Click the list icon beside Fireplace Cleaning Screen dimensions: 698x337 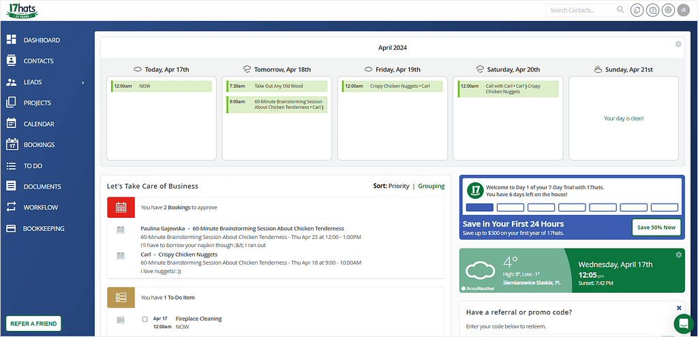coord(120,320)
